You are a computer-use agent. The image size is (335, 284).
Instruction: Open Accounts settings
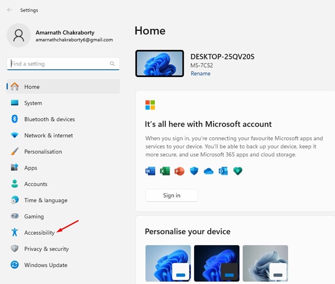tap(63, 184)
